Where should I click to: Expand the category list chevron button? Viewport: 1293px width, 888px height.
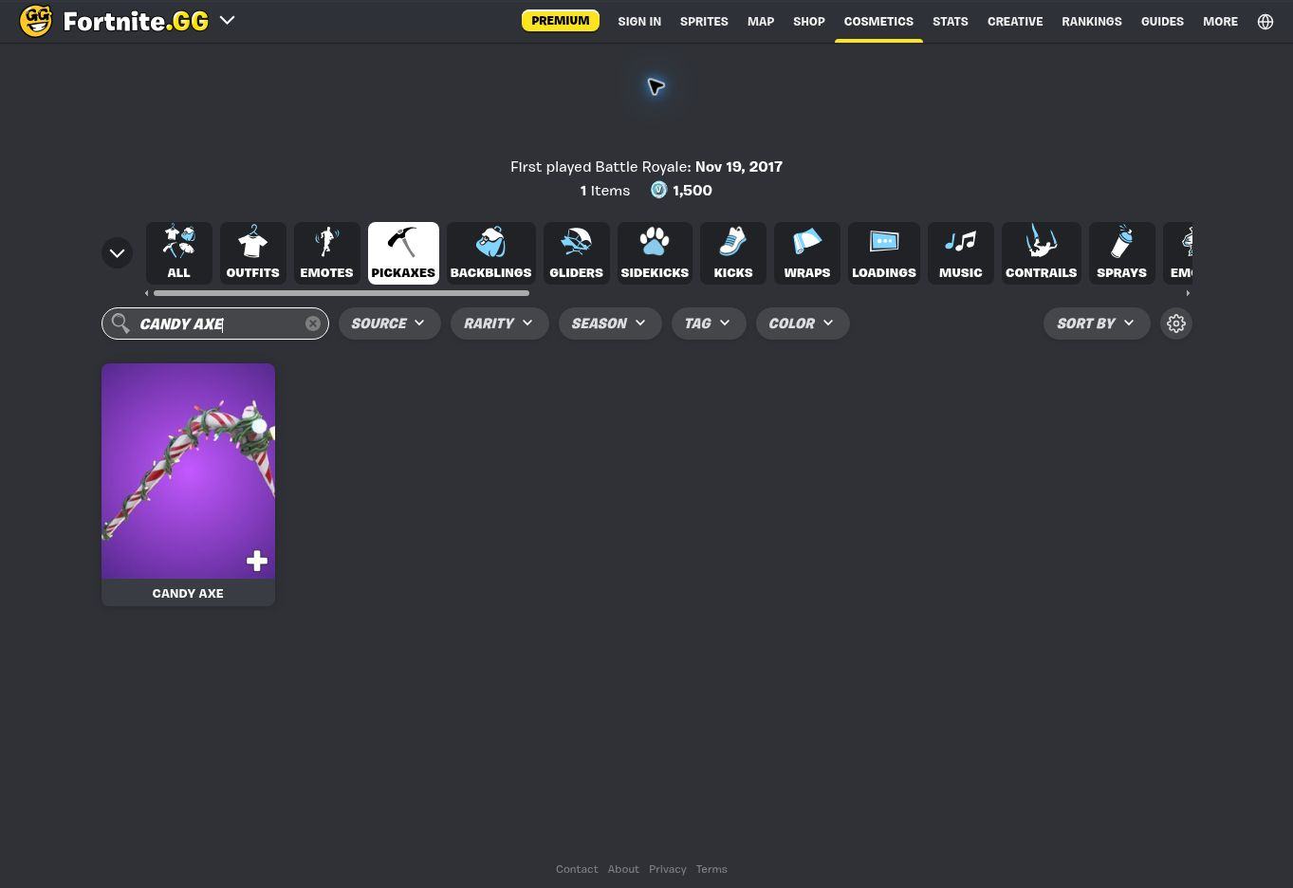[117, 253]
